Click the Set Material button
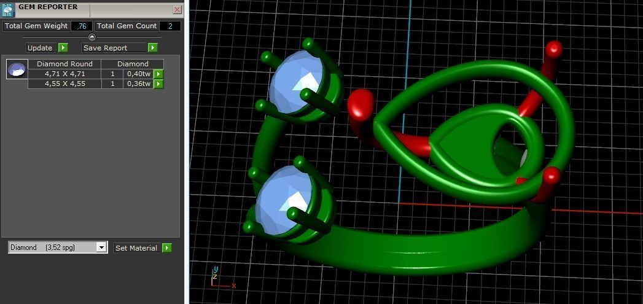Screen dimensions: 643x304 click(136, 247)
